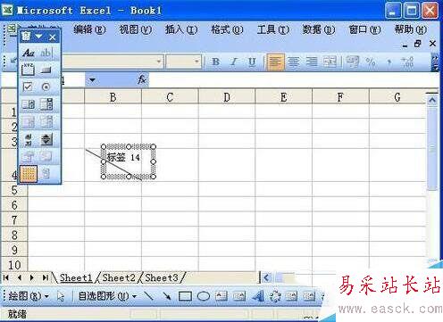Apply currency style format

pos(353,62)
